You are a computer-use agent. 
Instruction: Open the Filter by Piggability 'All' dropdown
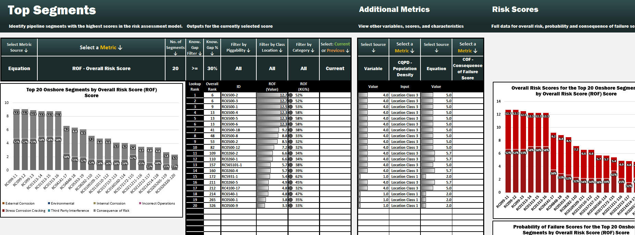238,68
